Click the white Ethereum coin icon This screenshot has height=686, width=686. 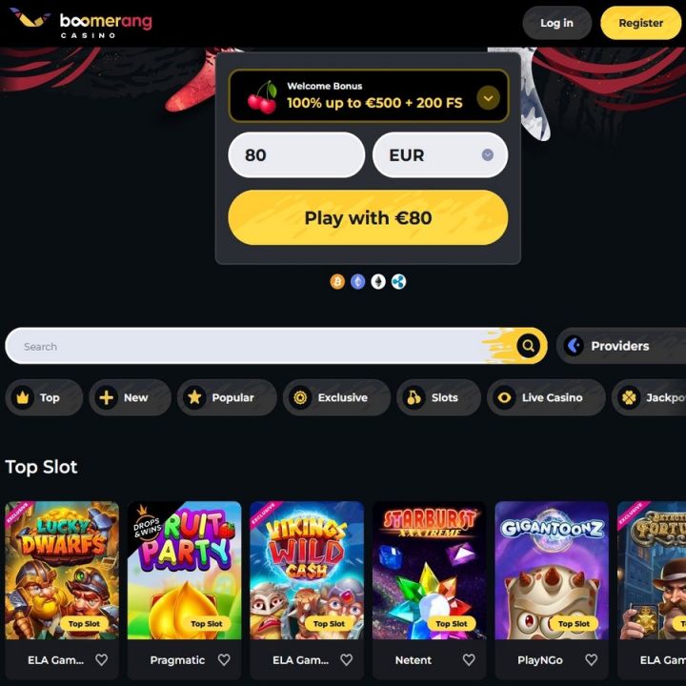click(378, 282)
